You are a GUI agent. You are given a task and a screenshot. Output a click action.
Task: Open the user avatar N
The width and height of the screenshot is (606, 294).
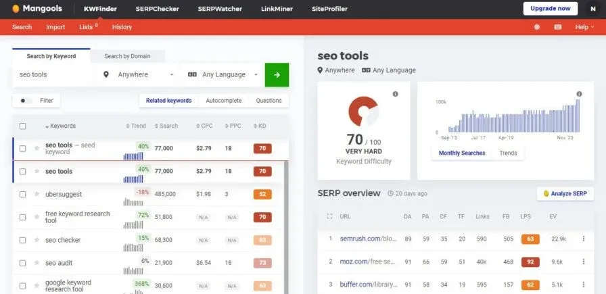point(593,9)
